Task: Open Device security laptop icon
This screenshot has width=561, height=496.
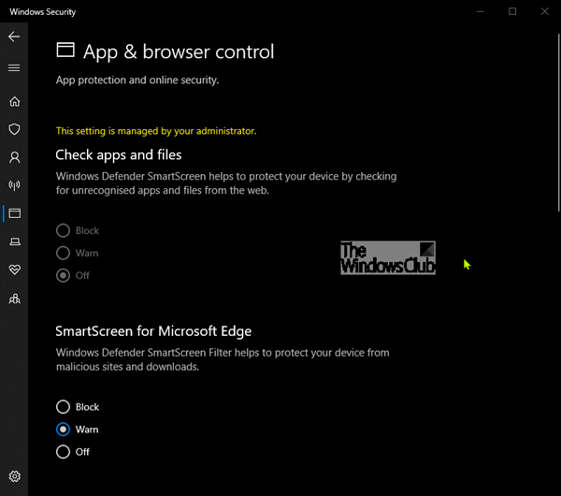Action: tap(14, 241)
